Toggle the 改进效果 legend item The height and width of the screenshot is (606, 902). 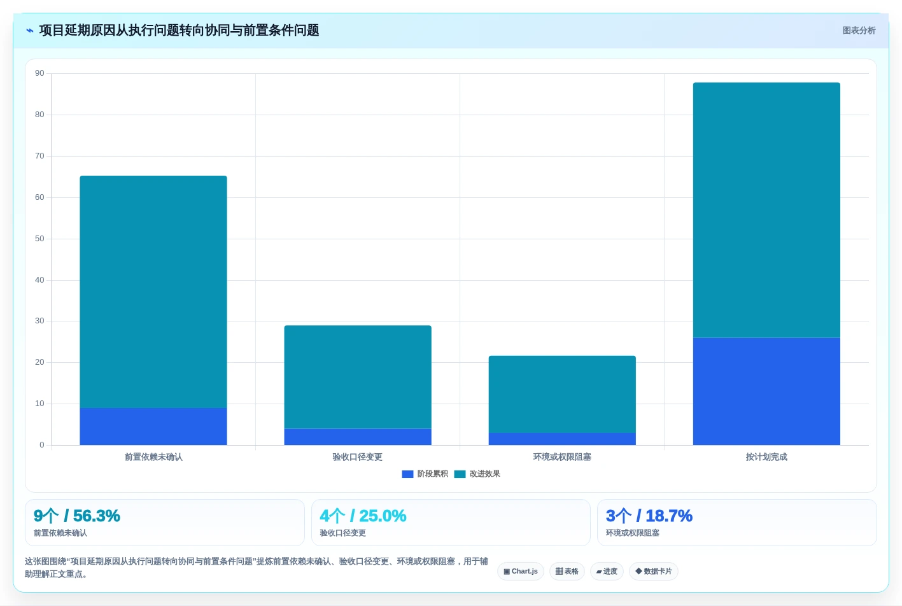point(477,474)
